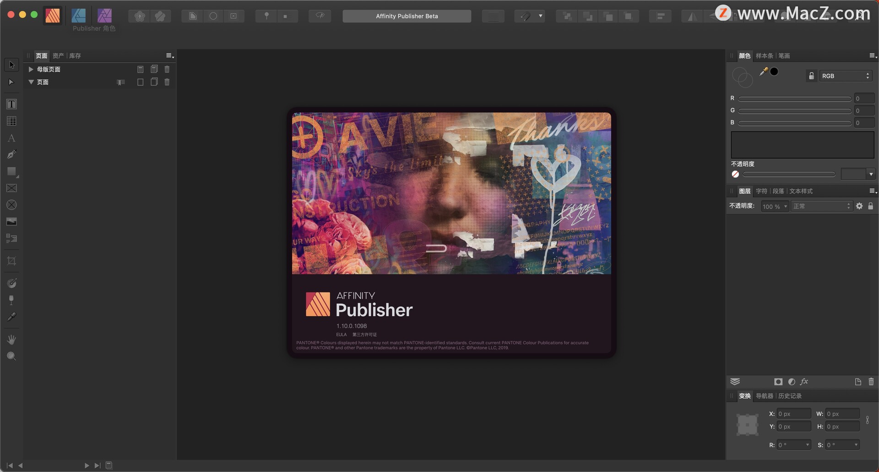Go to the last page button
Viewport: 879px width, 472px height.
98,465
